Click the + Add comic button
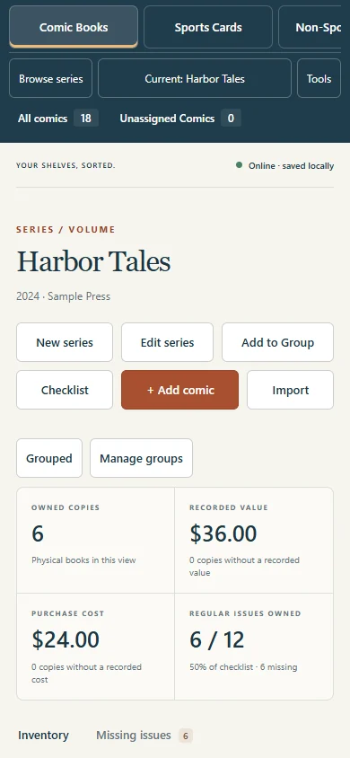Viewport: 350px width, 758px height. (x=180, y=390)
